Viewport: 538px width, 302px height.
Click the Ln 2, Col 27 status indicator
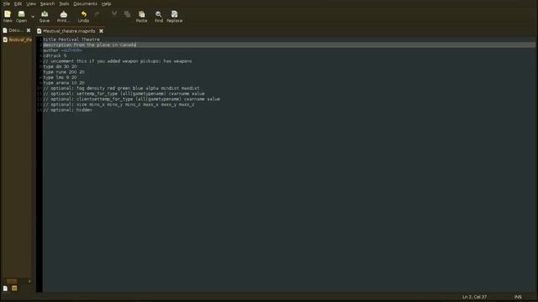click(474, 297)
